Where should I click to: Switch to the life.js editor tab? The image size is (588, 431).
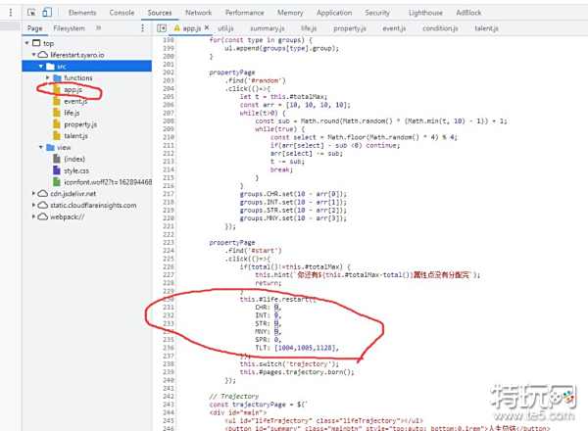pyautogui.click(x=309, y=28)
